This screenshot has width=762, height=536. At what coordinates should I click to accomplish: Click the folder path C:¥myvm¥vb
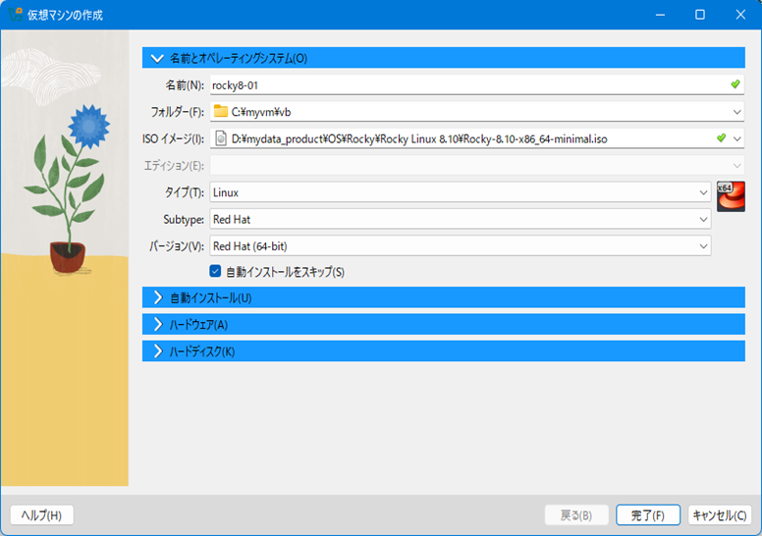[261, 112]
